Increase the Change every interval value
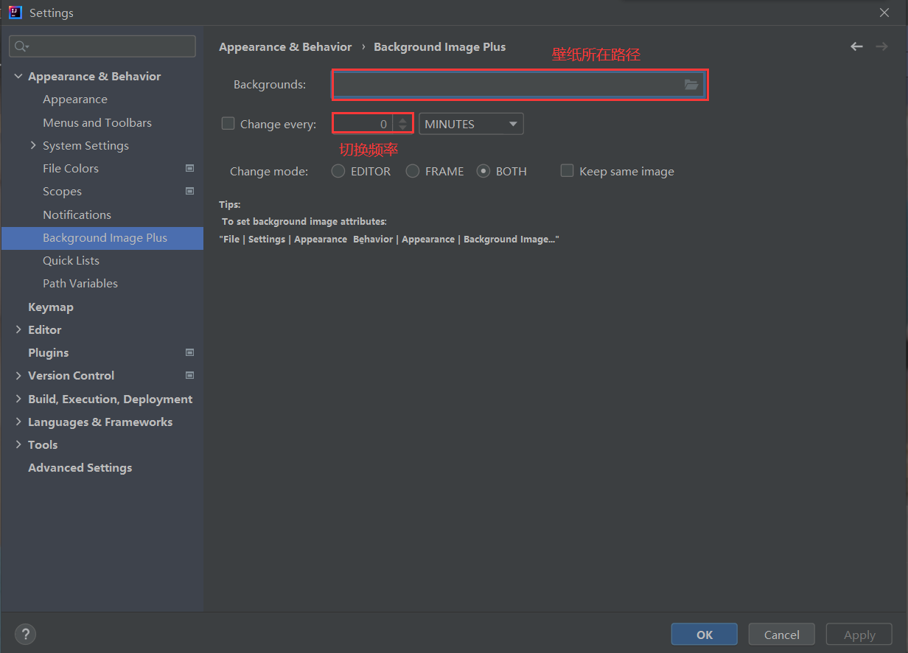This screenshot has width=908, height=653. [402, 119]
